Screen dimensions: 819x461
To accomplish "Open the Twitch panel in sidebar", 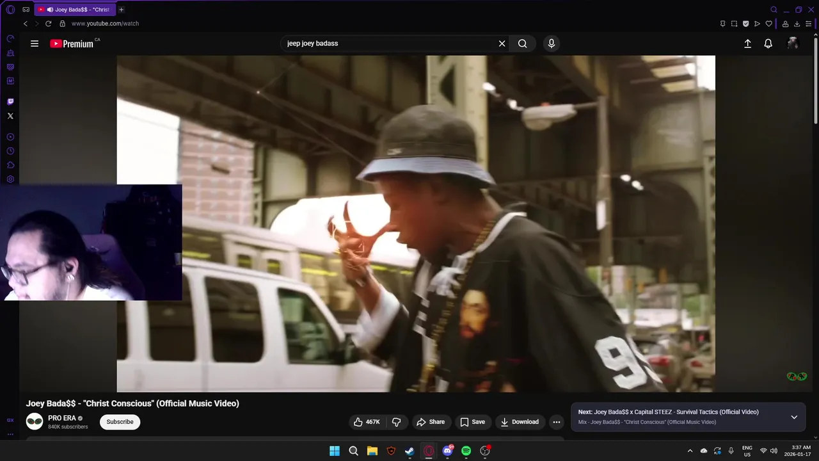I will pos(10,102).
